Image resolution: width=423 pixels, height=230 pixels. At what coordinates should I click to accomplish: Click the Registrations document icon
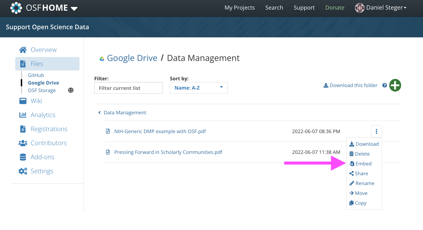point(23,129)
